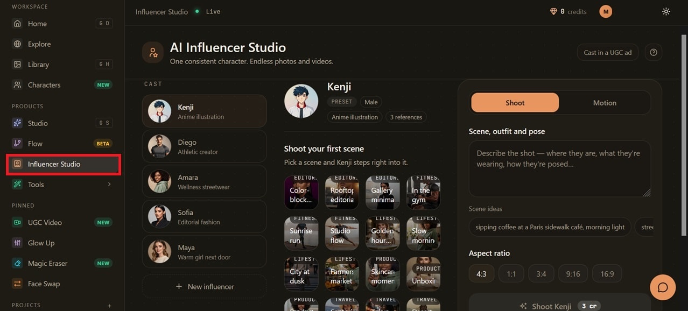
Task: Click the Male tag chip
Action: [371, 102]
